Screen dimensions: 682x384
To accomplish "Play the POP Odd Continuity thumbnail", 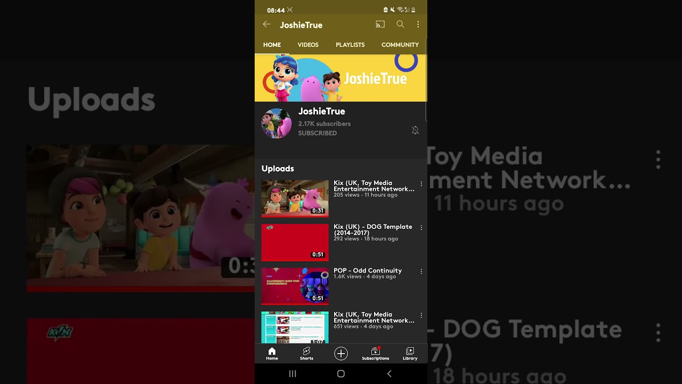I will pos(295,286).
